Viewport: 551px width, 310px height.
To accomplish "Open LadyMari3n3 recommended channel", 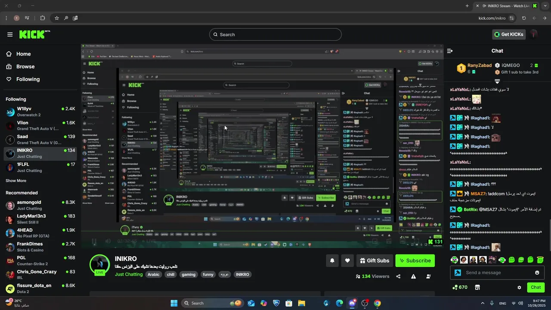I will point(40,219).
